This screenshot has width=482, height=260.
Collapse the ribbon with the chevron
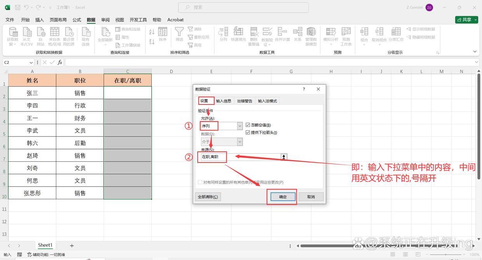(475, 51)
